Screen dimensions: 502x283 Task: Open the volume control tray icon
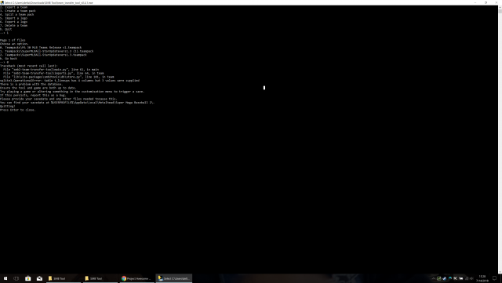point(471,278)
